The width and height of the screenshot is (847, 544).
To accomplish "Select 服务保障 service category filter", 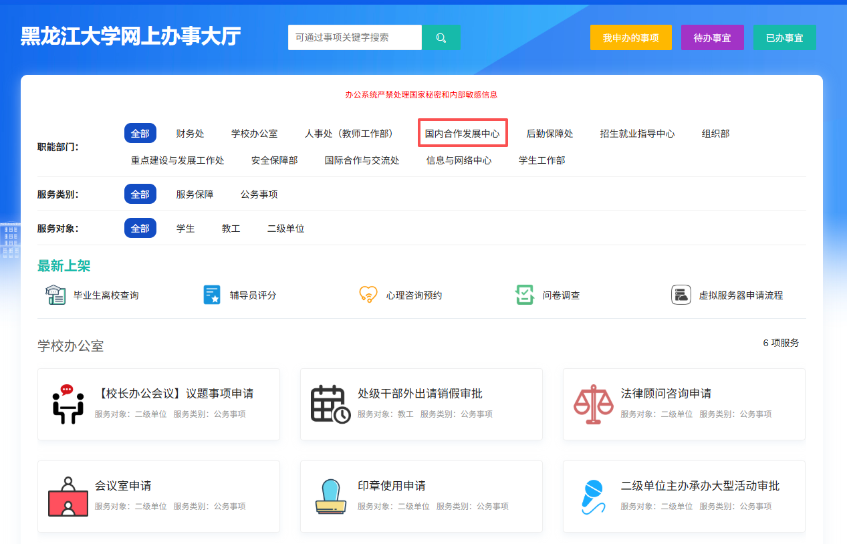I will click(195, 194).
